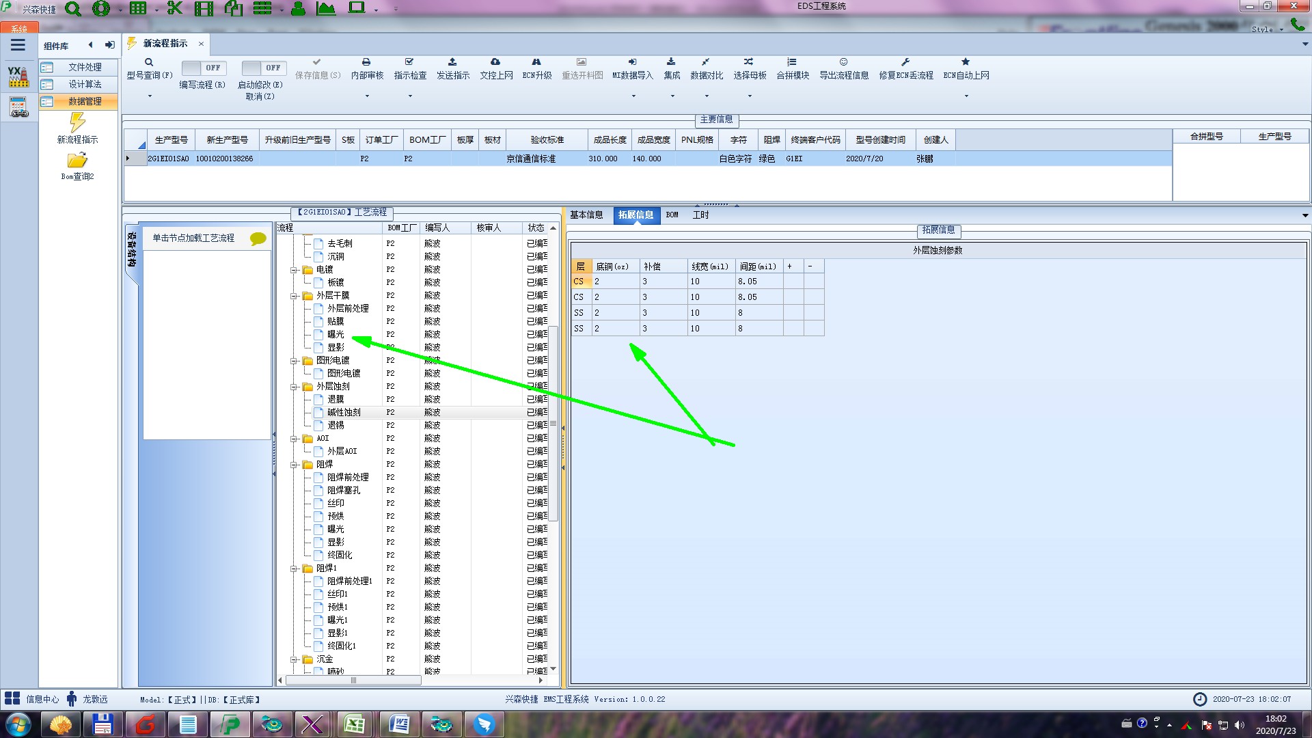
Task: Collapse the 外层干膜 tree node
Action: [294, 296]
